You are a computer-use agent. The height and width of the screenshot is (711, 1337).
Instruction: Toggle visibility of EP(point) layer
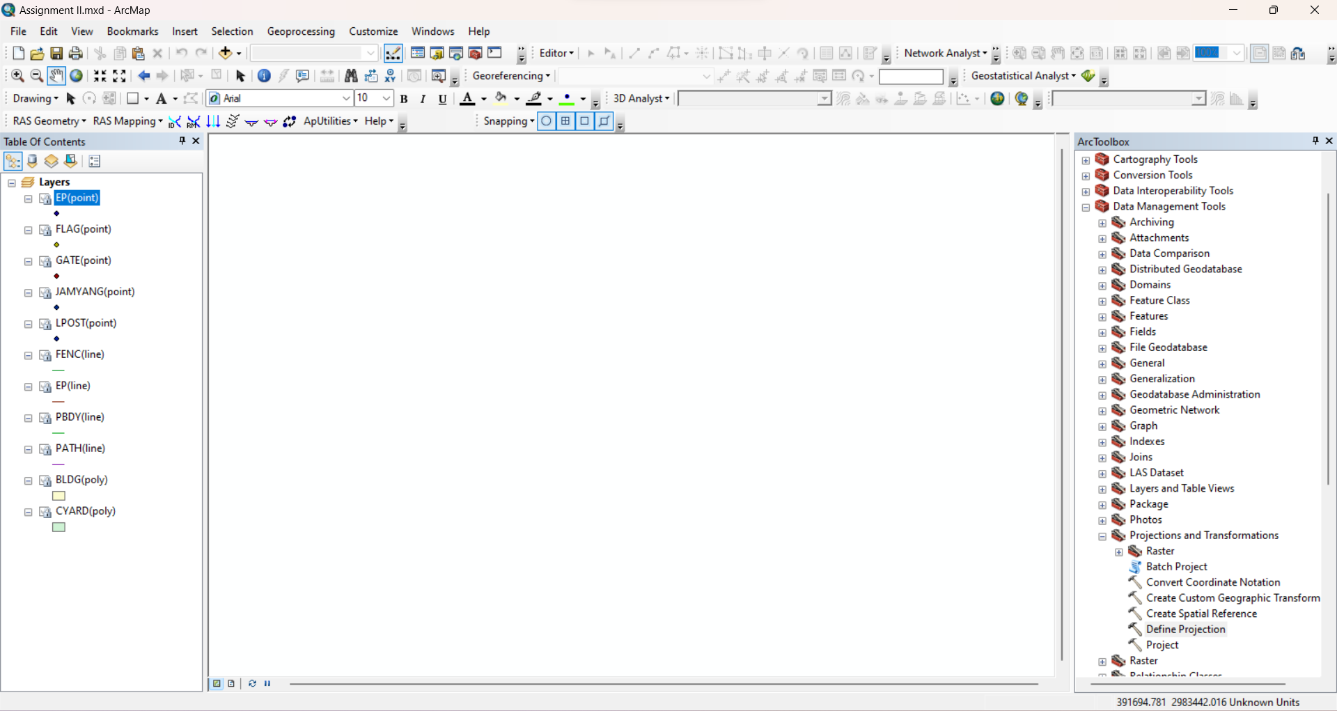[x=45, y=199]
